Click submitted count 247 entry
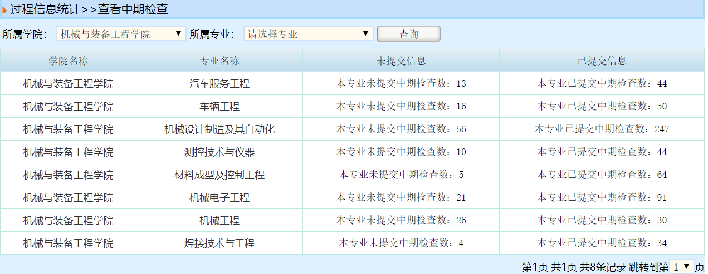Image resolution: width=708 pixels, height=274 pixels. pos(602,129)
